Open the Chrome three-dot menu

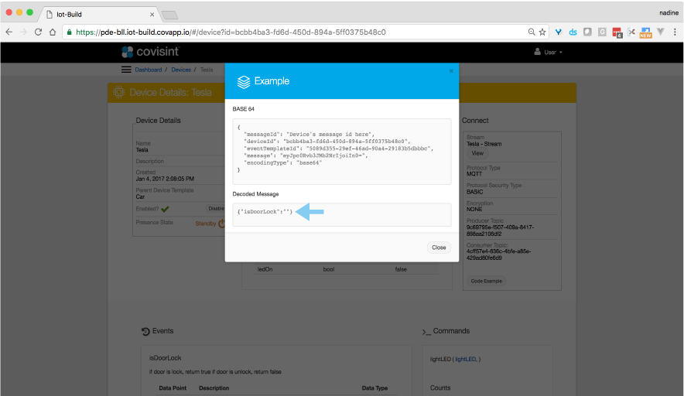pos(674,32)
